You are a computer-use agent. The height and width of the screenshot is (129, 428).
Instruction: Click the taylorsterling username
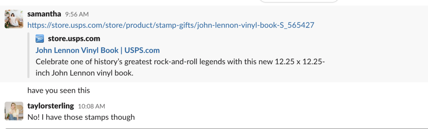[51, 106]
